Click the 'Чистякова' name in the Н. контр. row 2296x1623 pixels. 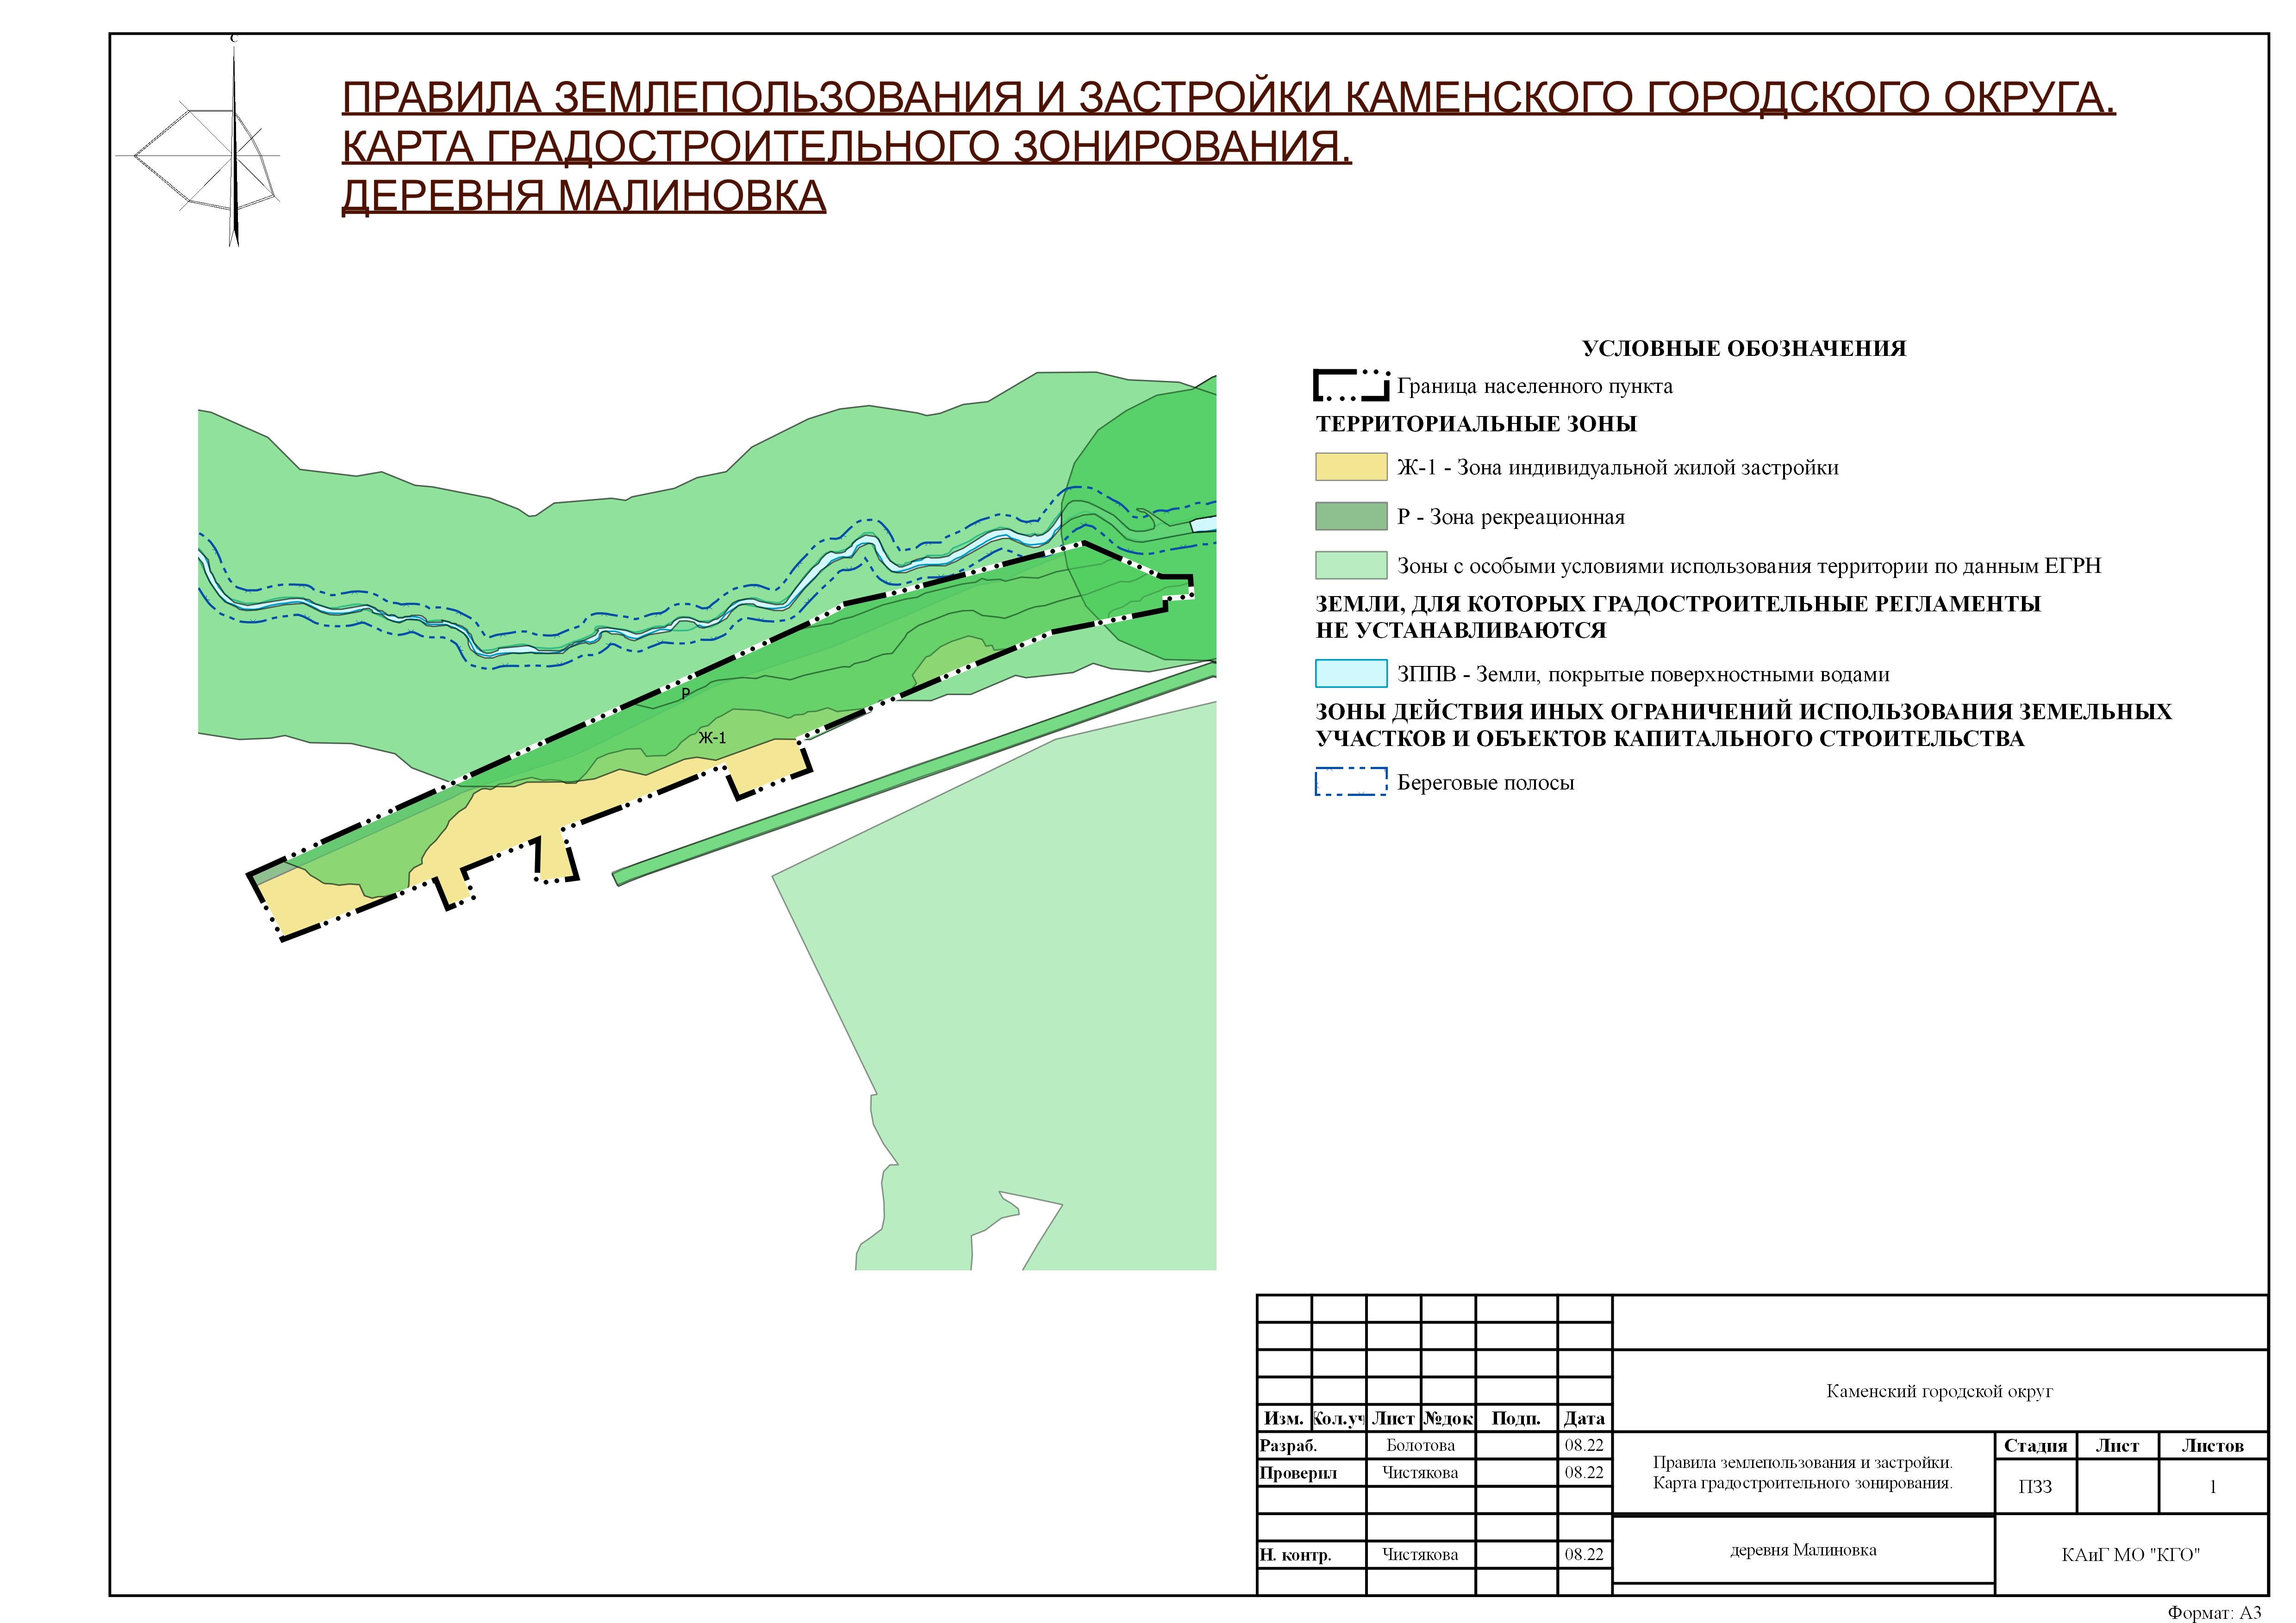[1420, 1554]
